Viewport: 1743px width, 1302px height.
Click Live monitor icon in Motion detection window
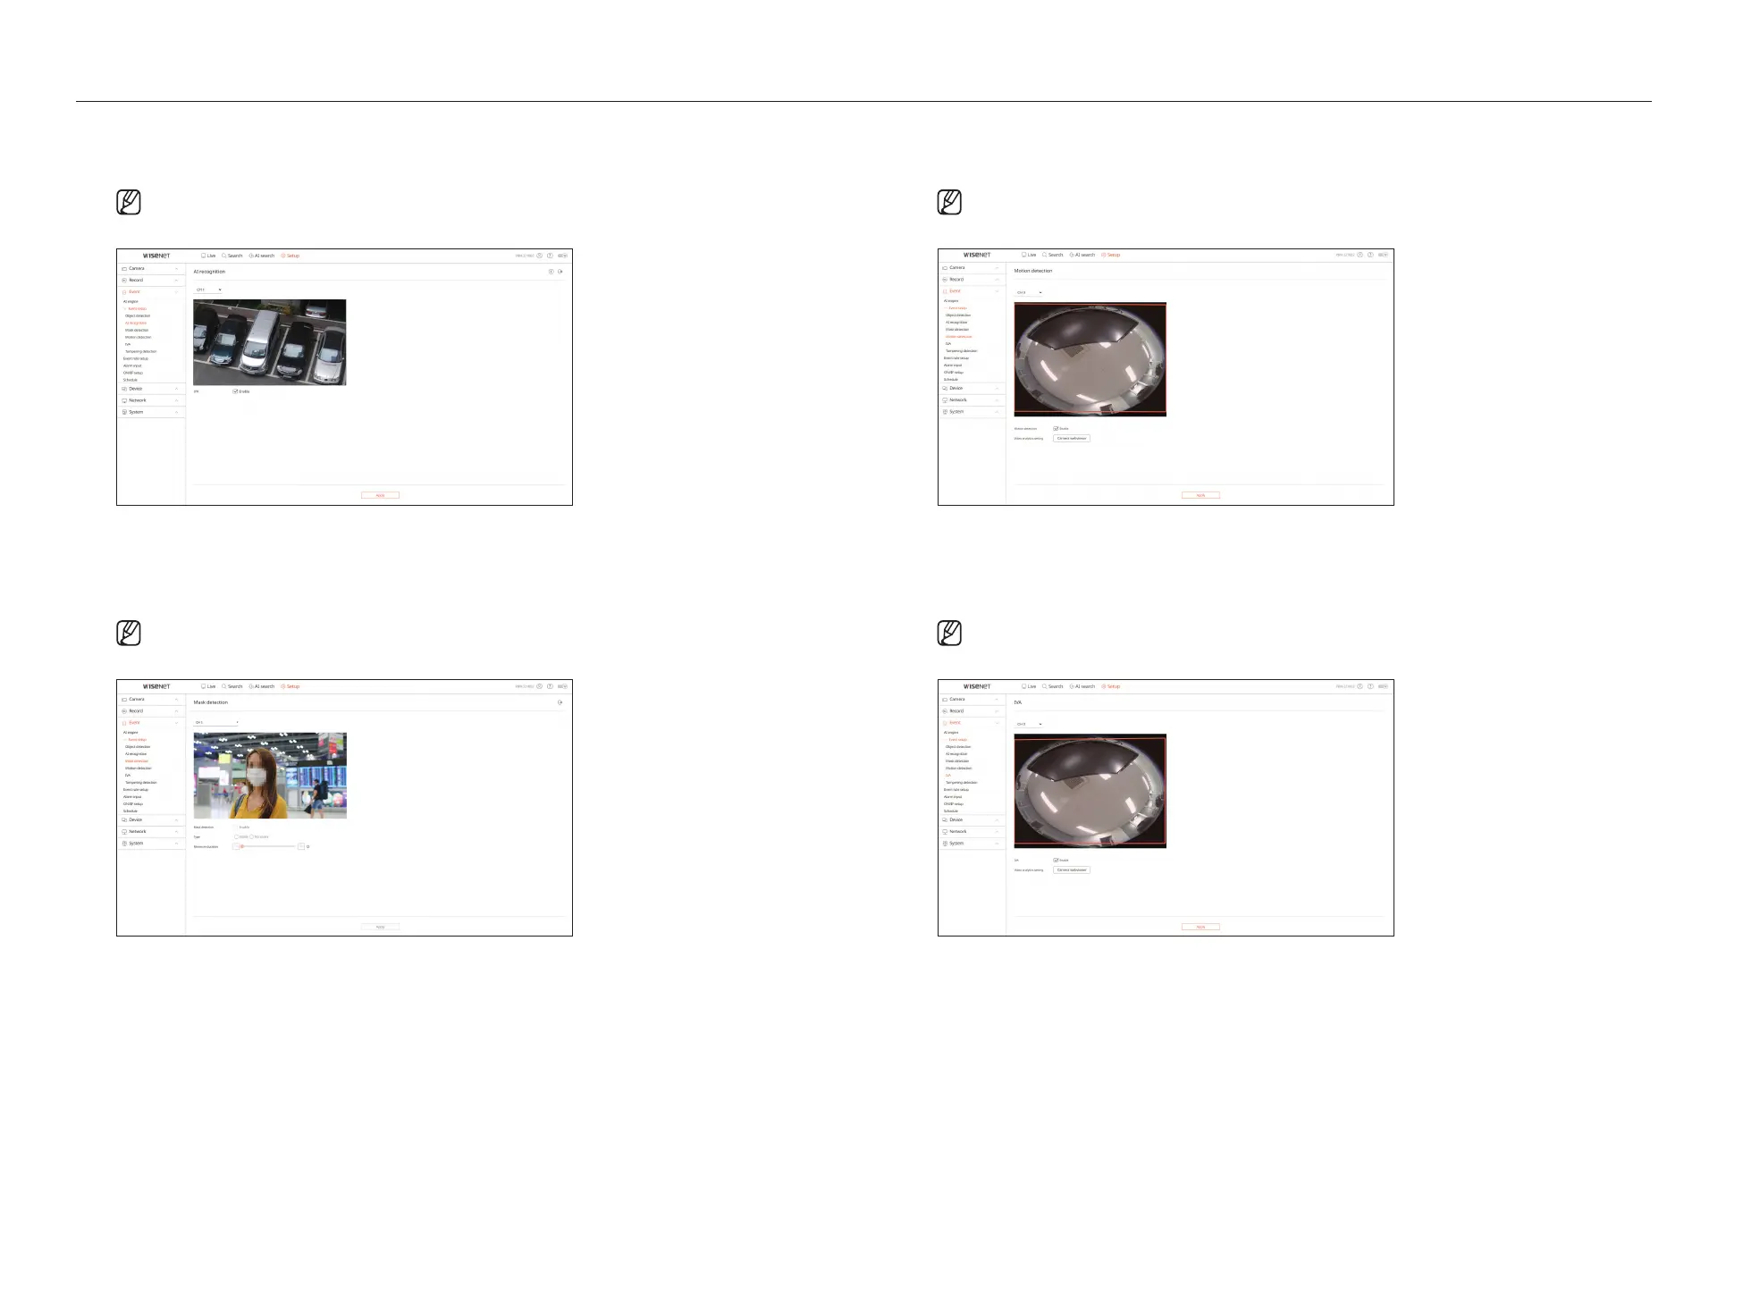point(1024,255)
